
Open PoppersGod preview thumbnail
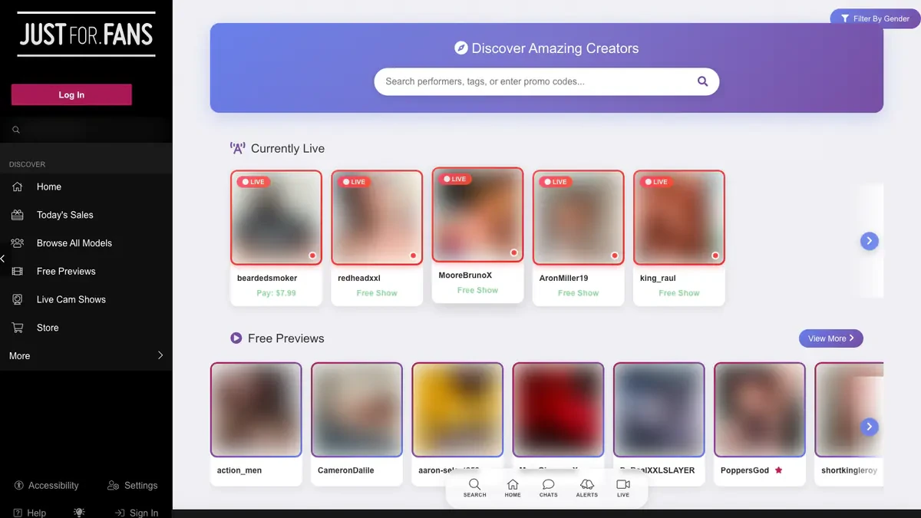[x=760, y=410]
